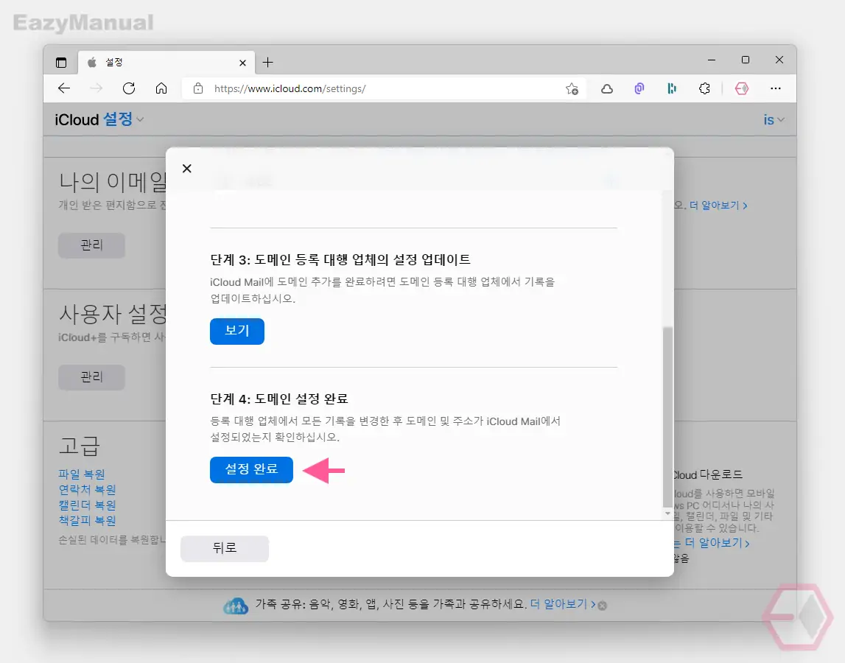
Task: Dismiss the family sharing banner
Action: [603, 606]
